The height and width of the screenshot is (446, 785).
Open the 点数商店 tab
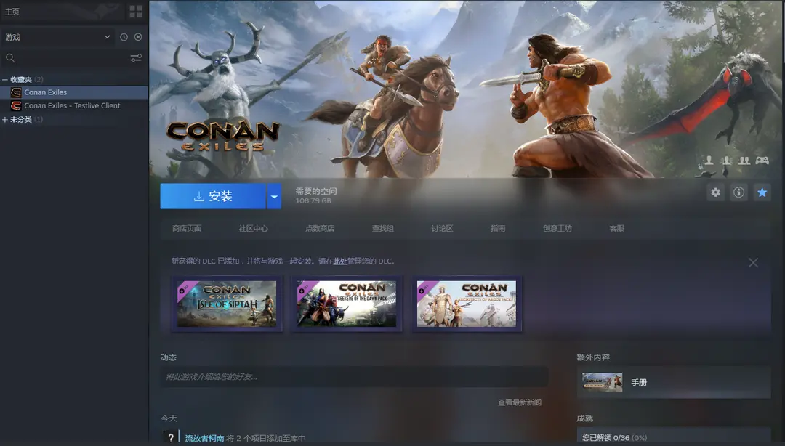[320, 228]
